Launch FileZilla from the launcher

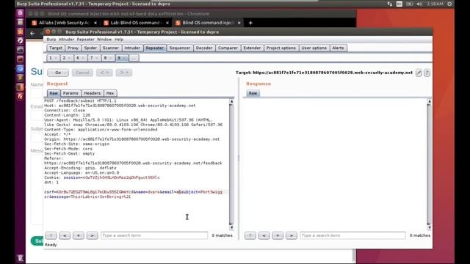[20, 96]
